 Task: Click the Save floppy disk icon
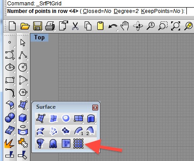coord(38,26)
